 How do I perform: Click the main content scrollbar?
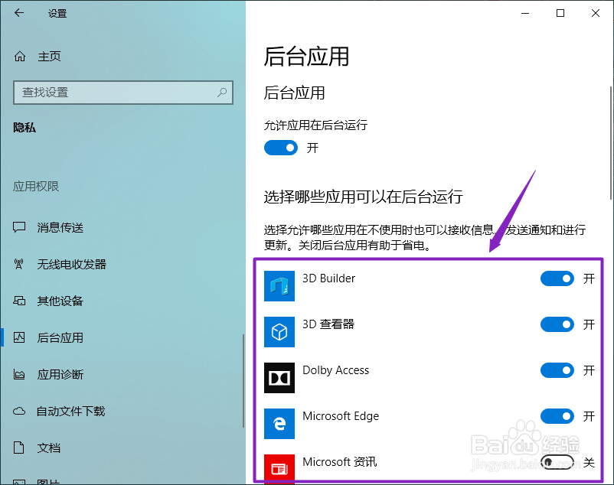[611, 143]
